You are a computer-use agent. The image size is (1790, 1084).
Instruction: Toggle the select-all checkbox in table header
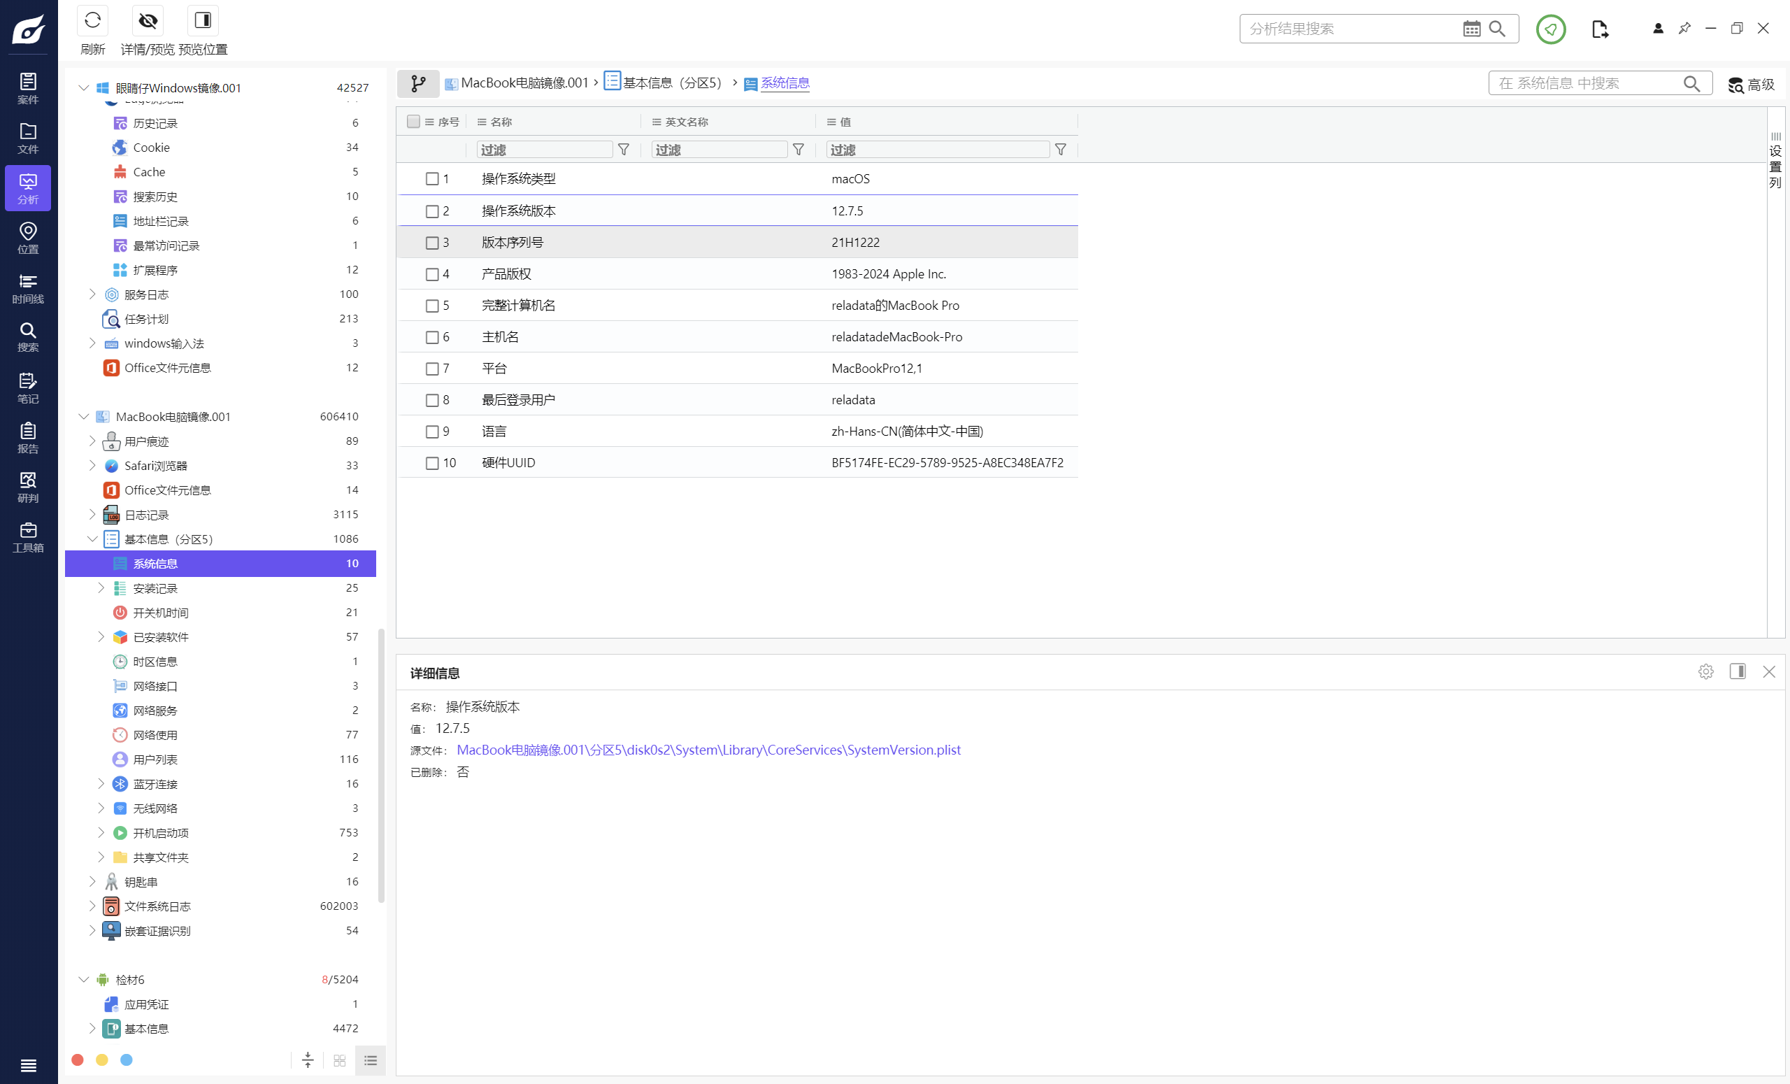(413, 121)
